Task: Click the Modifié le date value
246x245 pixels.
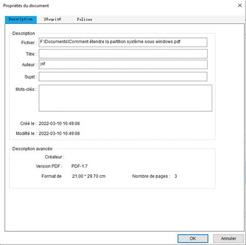Action: (59, 134)
